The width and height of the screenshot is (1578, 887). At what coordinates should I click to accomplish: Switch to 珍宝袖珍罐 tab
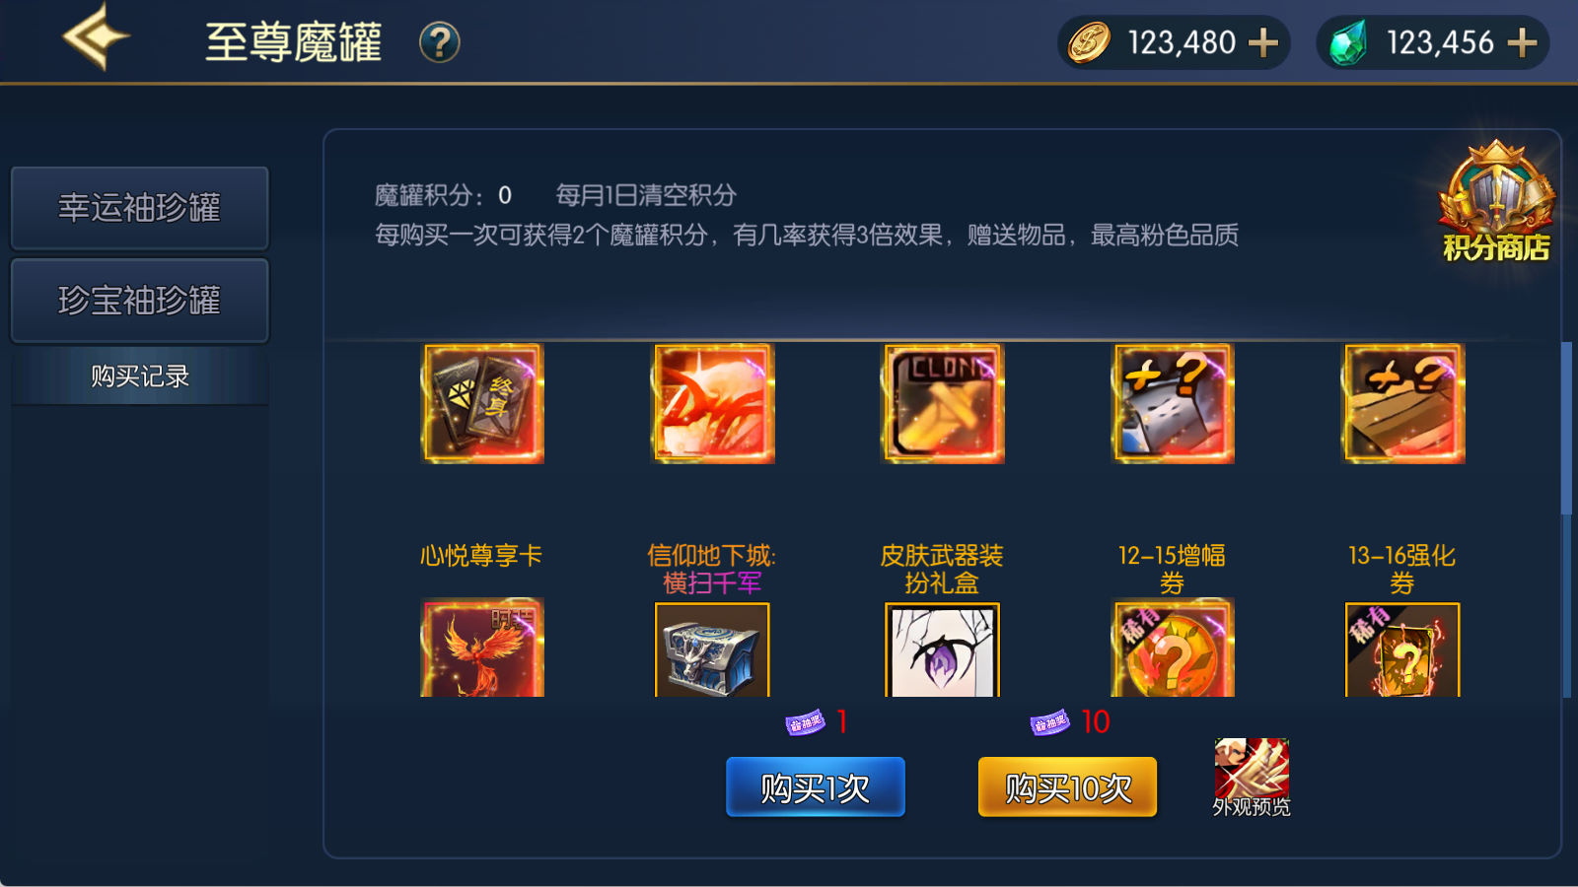pyautogui.click(x=139, y=301)
